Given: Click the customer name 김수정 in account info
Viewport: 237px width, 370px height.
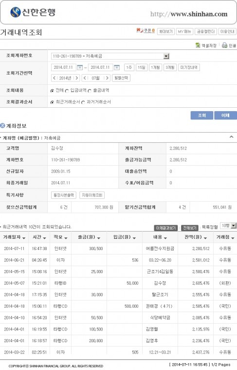Looking at the screenshot, I should click(x=57, y=148).
